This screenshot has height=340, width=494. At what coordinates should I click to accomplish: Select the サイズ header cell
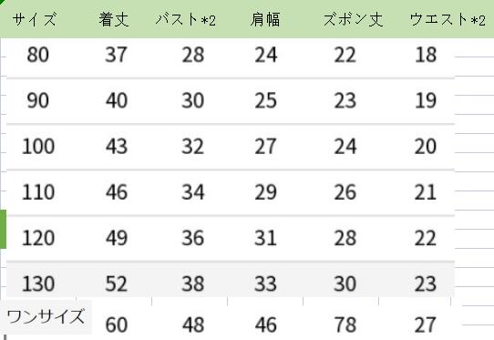[x=35, y=19]
